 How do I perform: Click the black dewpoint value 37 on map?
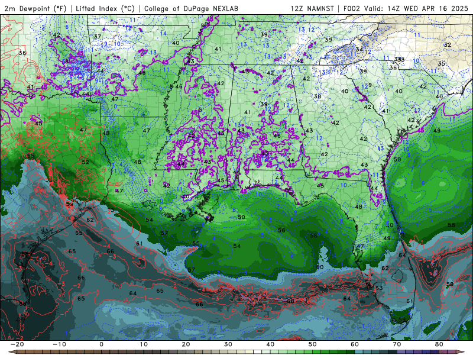[98, 37]
